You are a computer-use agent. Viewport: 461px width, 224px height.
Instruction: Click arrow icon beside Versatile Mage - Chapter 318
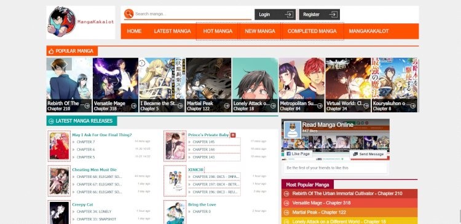[286, 203]
